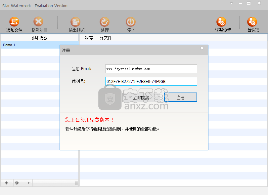Open 调整设置 (Adjust Settings)
The height and width of the screenshot is (195, 268).
tap(223, 24)
